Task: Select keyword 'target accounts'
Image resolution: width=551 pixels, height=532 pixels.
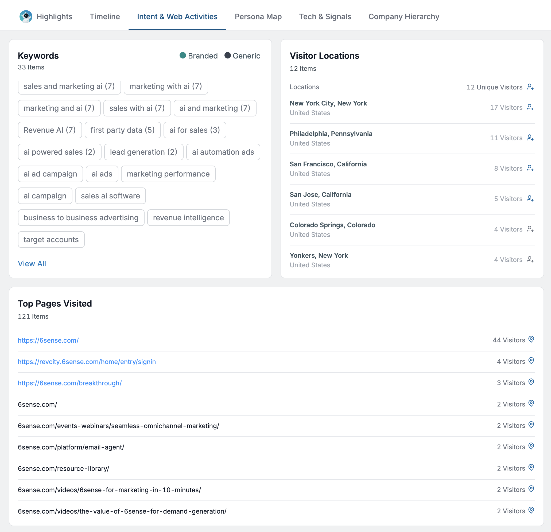Action: click(x=51, y=240)
